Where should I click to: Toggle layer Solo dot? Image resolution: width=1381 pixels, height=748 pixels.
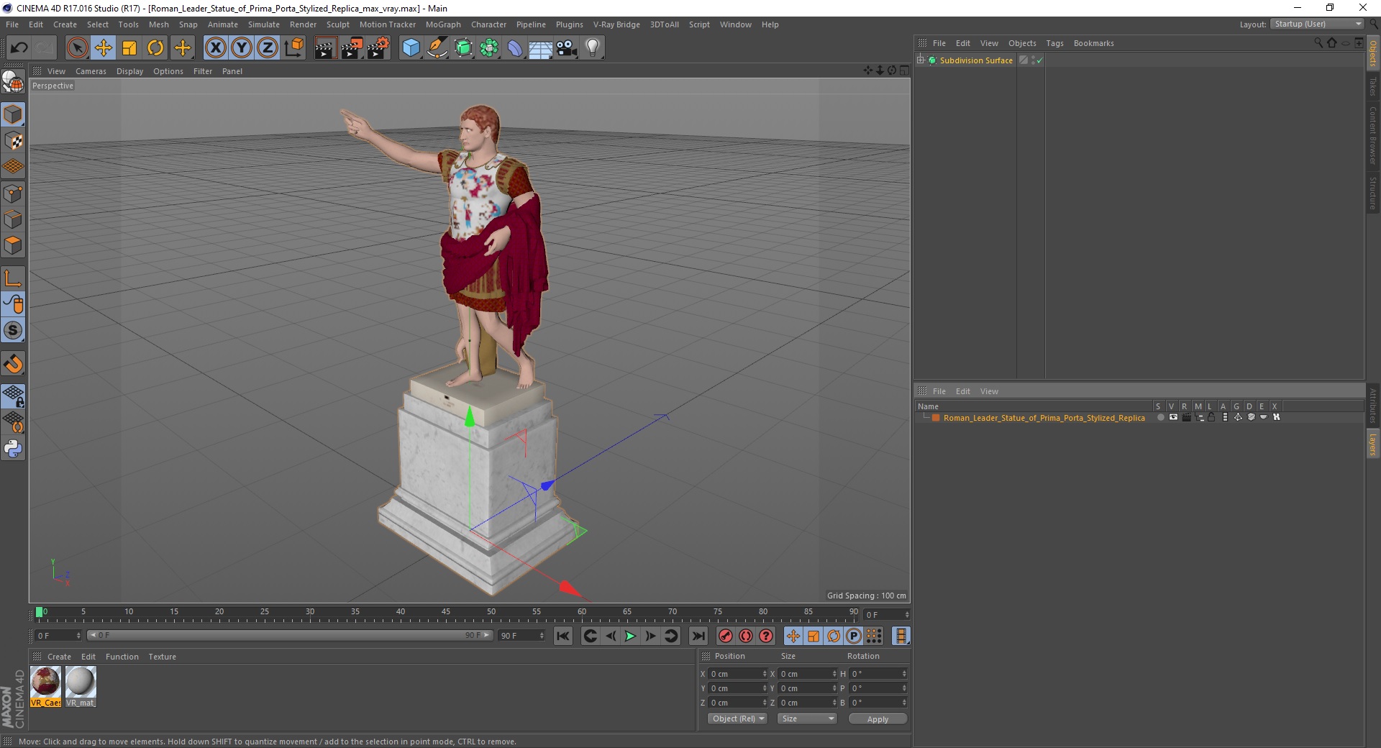[1160, 417]
